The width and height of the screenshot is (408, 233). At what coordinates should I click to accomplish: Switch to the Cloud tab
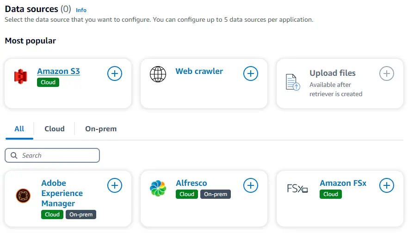coord(54,129)
